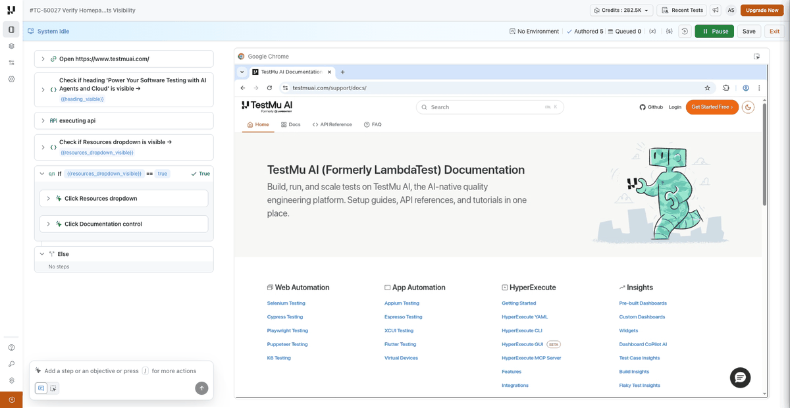Open the sliders configuration icon in sidebar
Screen dimensions: 790x408
[11, 63]
